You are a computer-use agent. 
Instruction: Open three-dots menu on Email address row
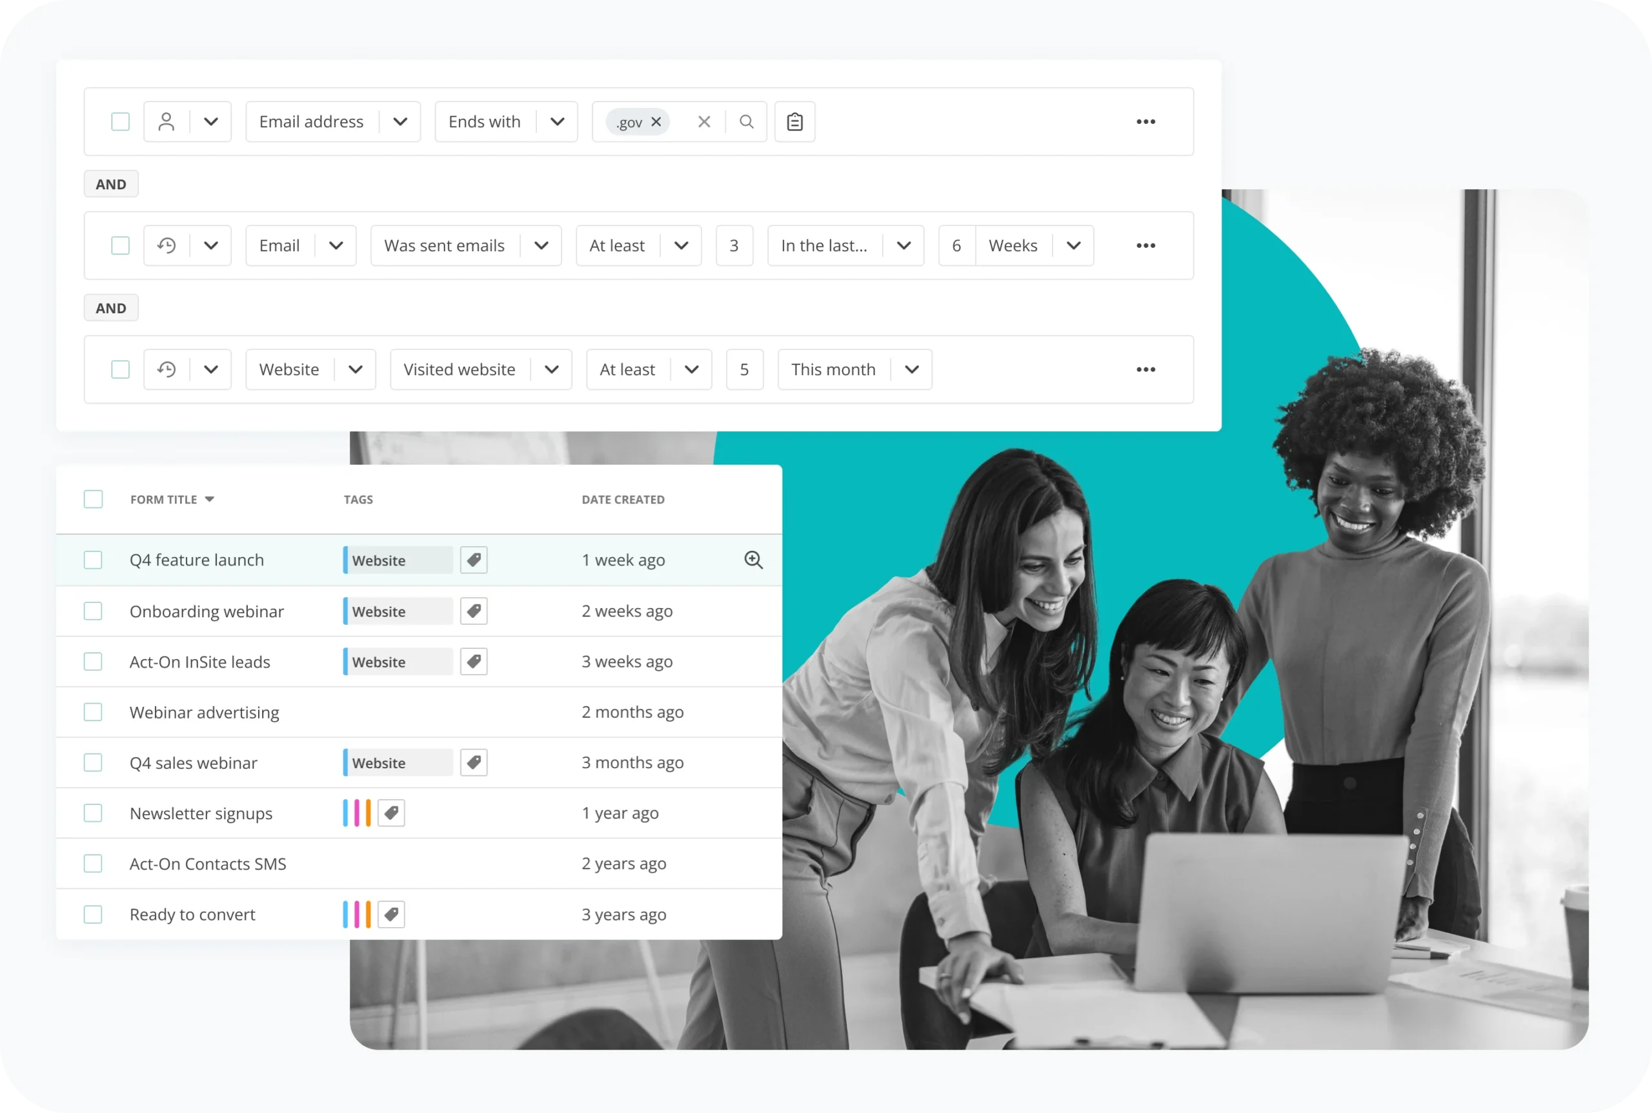(1145, 122)
